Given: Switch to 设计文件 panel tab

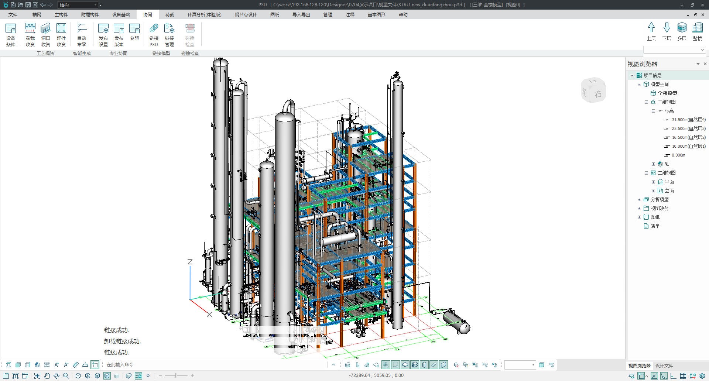Looking at the screenshot, I should 664,366.
